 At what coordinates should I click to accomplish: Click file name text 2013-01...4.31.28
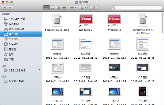114,82
